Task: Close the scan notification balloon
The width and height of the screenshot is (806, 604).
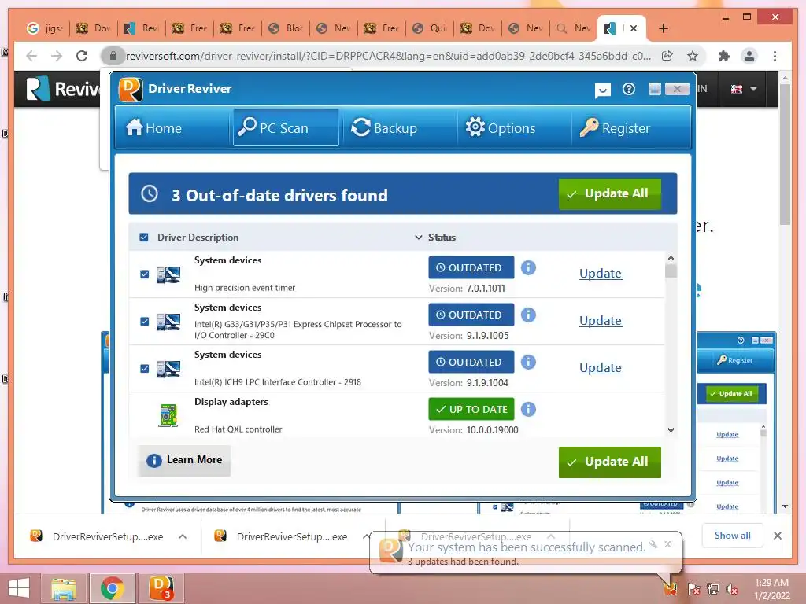Action: (667, 544)
